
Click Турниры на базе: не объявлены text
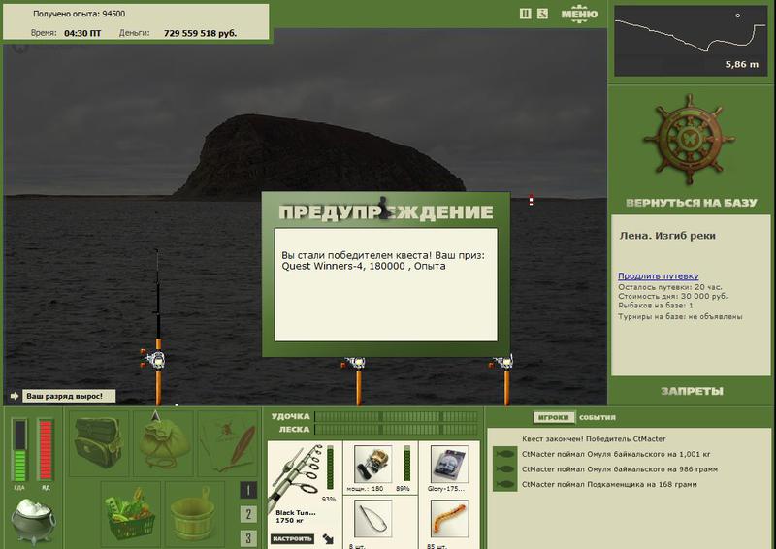pos(680,316)
